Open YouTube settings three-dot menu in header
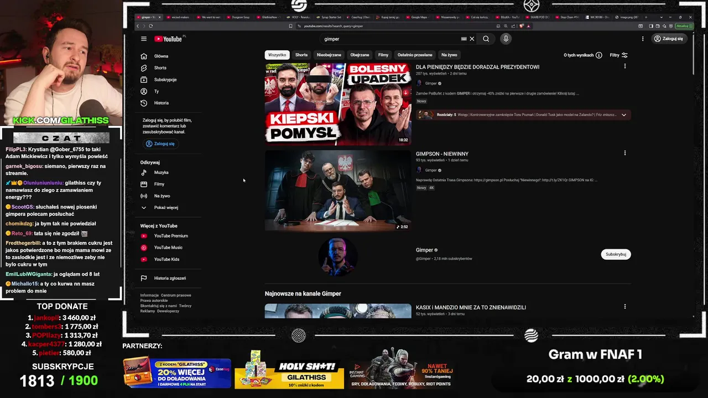The image size is (708, 398). 643,39
